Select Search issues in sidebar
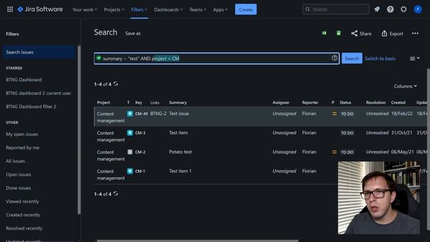This screenshot has width=430, height=242. 39,52
